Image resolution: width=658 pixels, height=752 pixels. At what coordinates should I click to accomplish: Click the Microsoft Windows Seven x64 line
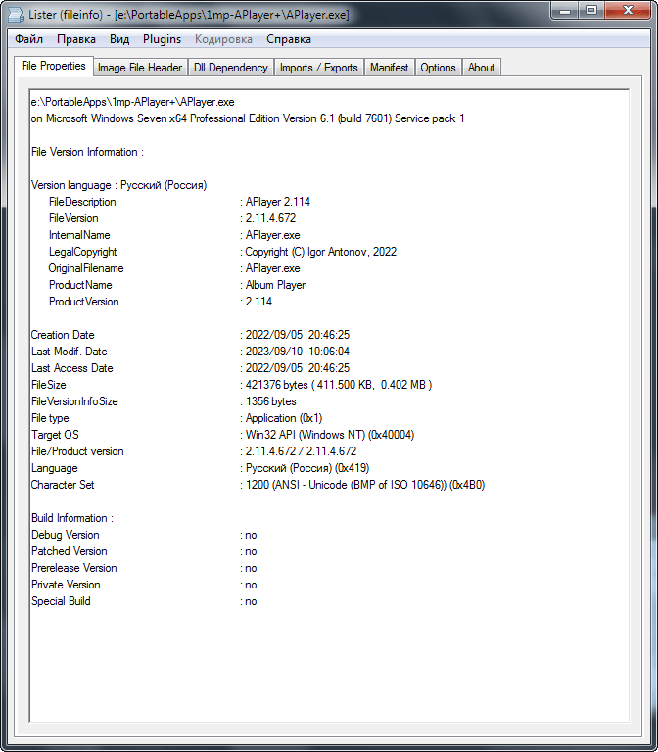tap(248, 118)
